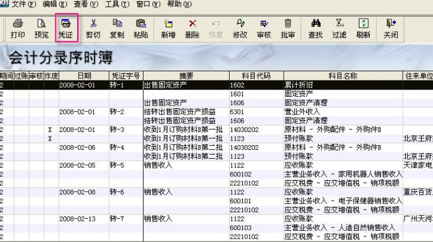The image size is (433, 242).
Task: Select voucher number 转-6
Action: (117, 192)
